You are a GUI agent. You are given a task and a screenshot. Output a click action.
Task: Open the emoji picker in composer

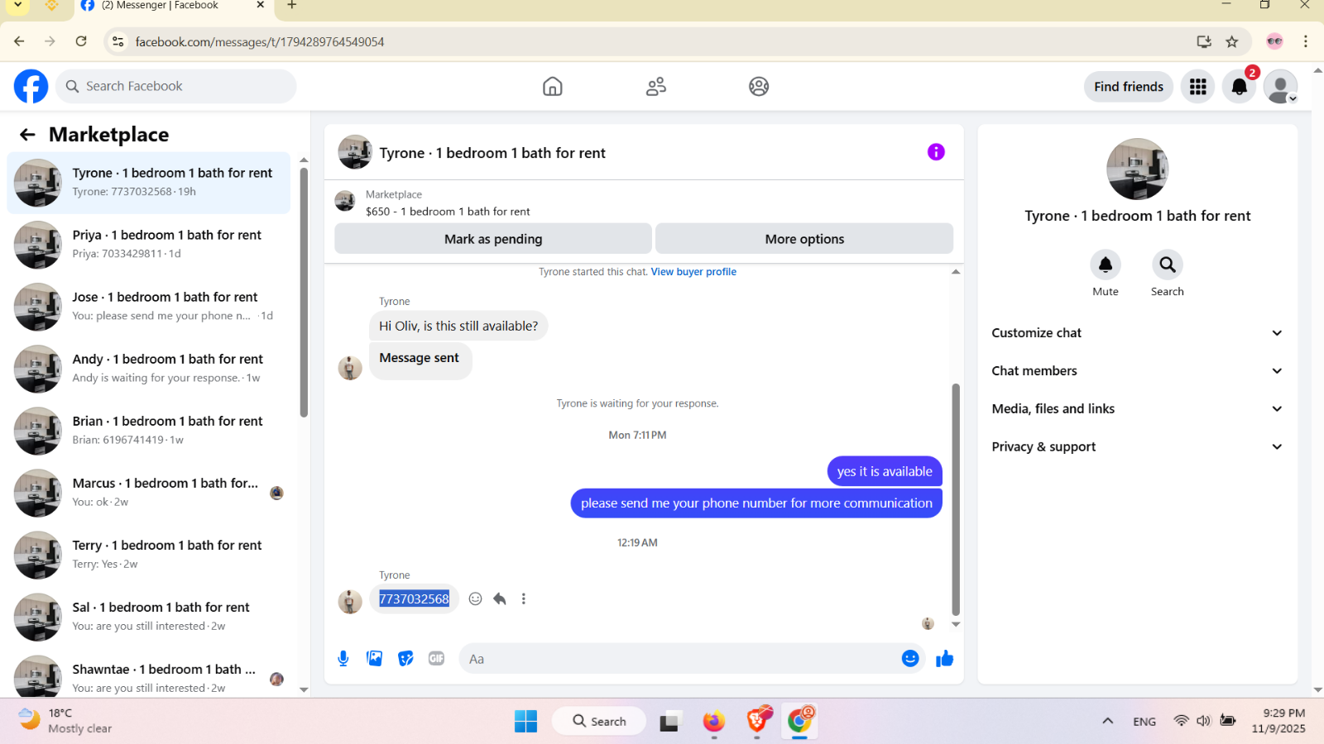coord(910,659)
